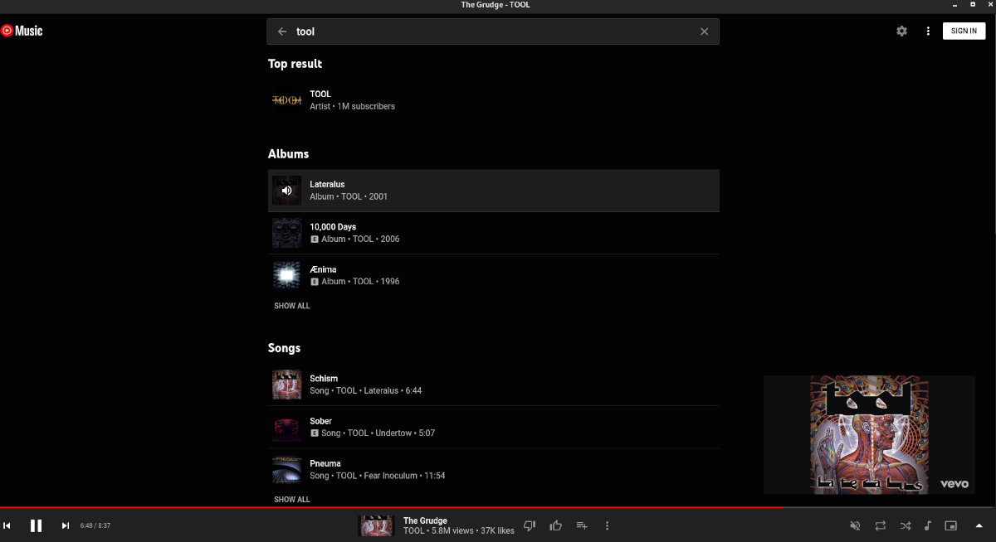Click SHOW ALL under Albums
Viewport: 996px width, 542px height.
292,306
